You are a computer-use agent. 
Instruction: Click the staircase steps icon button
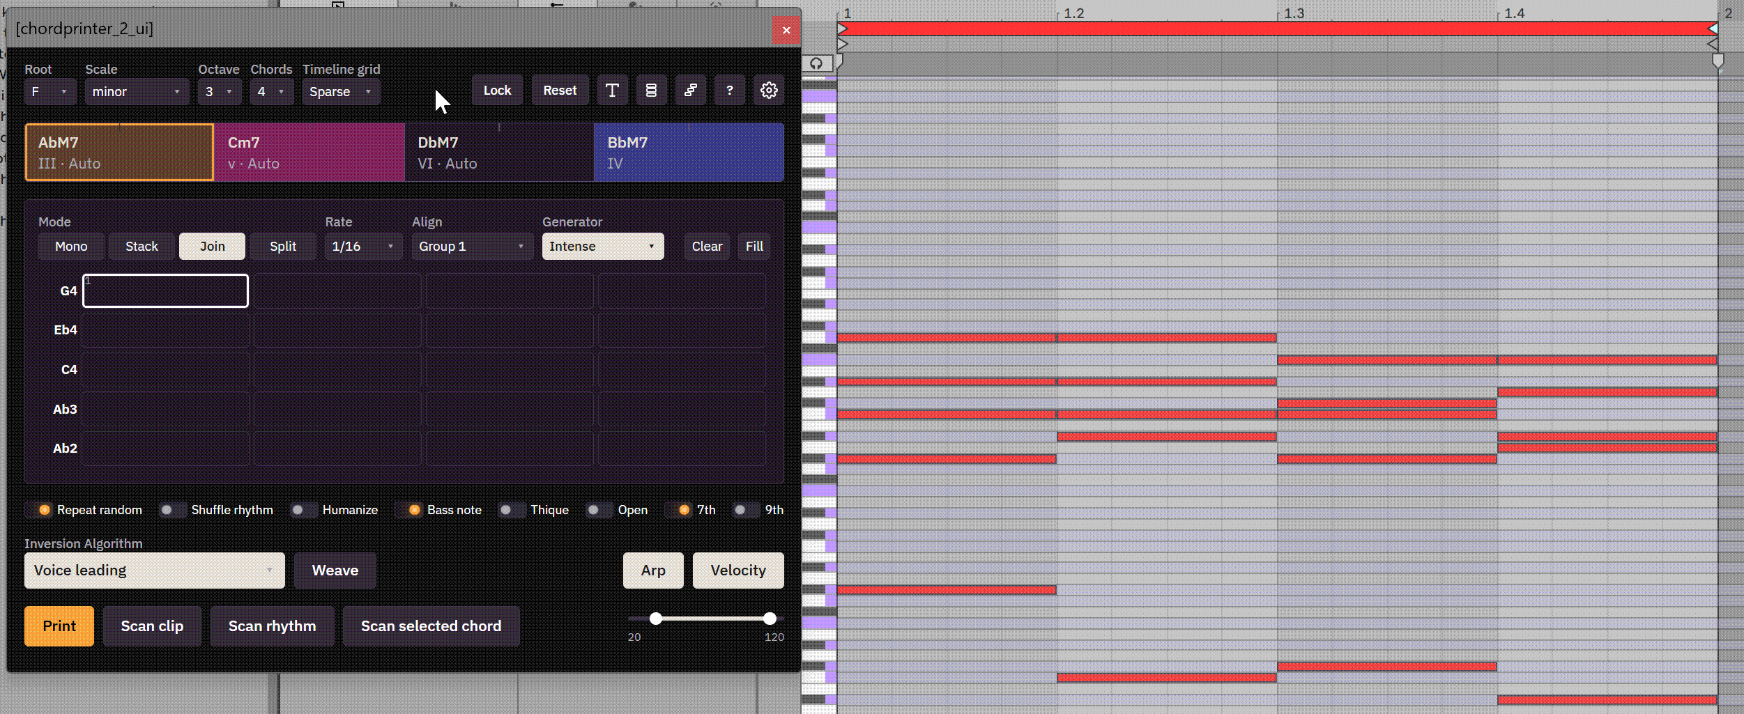coord(690,91)
